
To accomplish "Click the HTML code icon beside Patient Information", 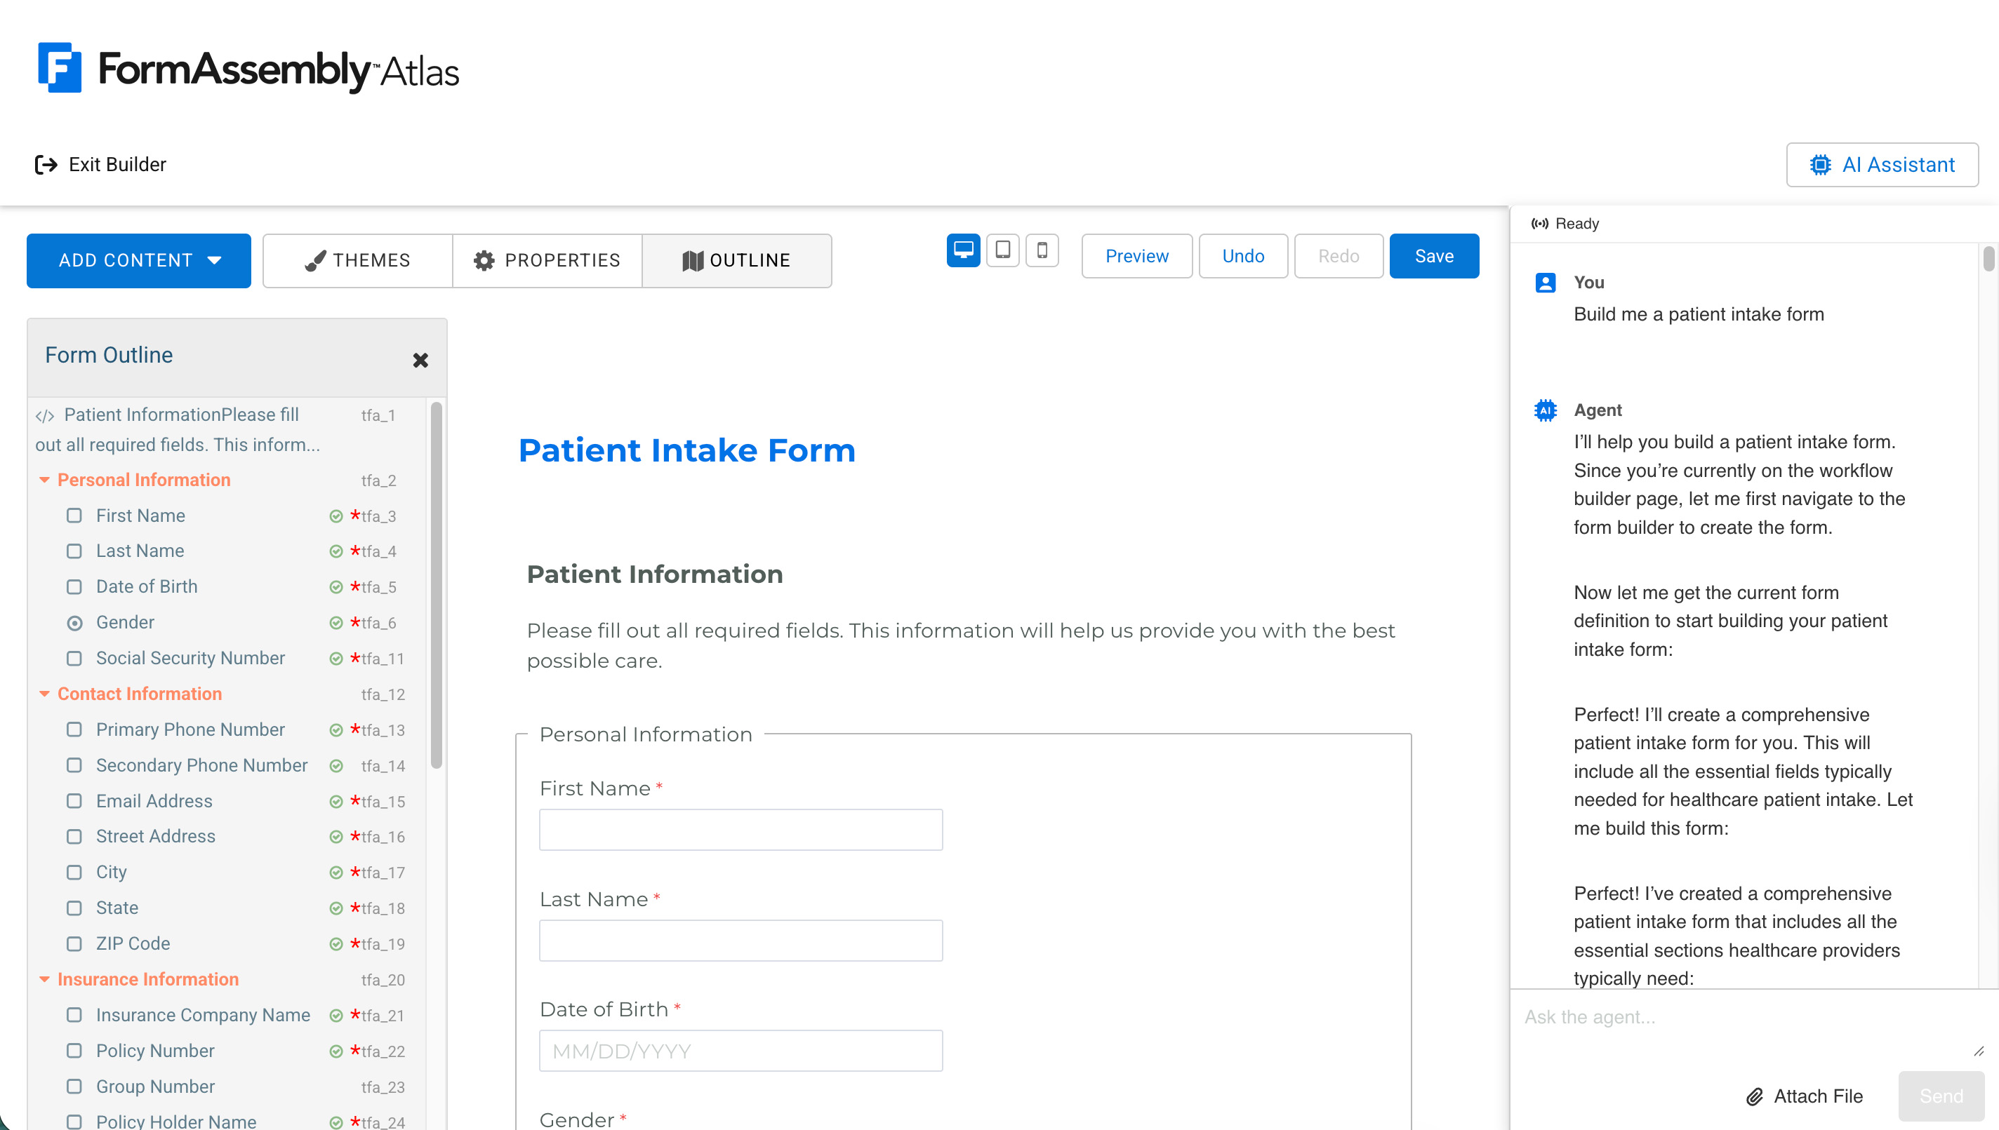I will coord(45,416).
